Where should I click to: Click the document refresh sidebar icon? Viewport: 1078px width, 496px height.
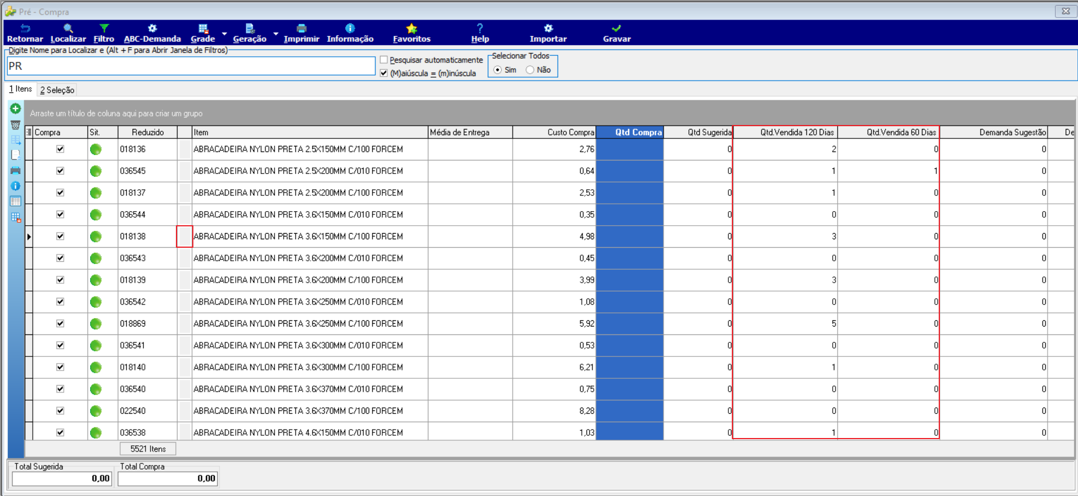[x=15, y=155]
